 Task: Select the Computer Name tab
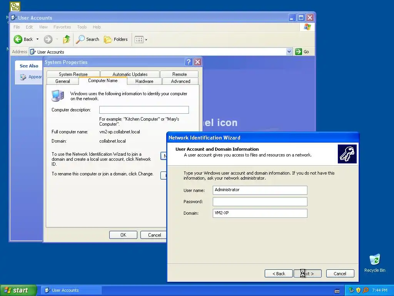click(x=103, y=81)
